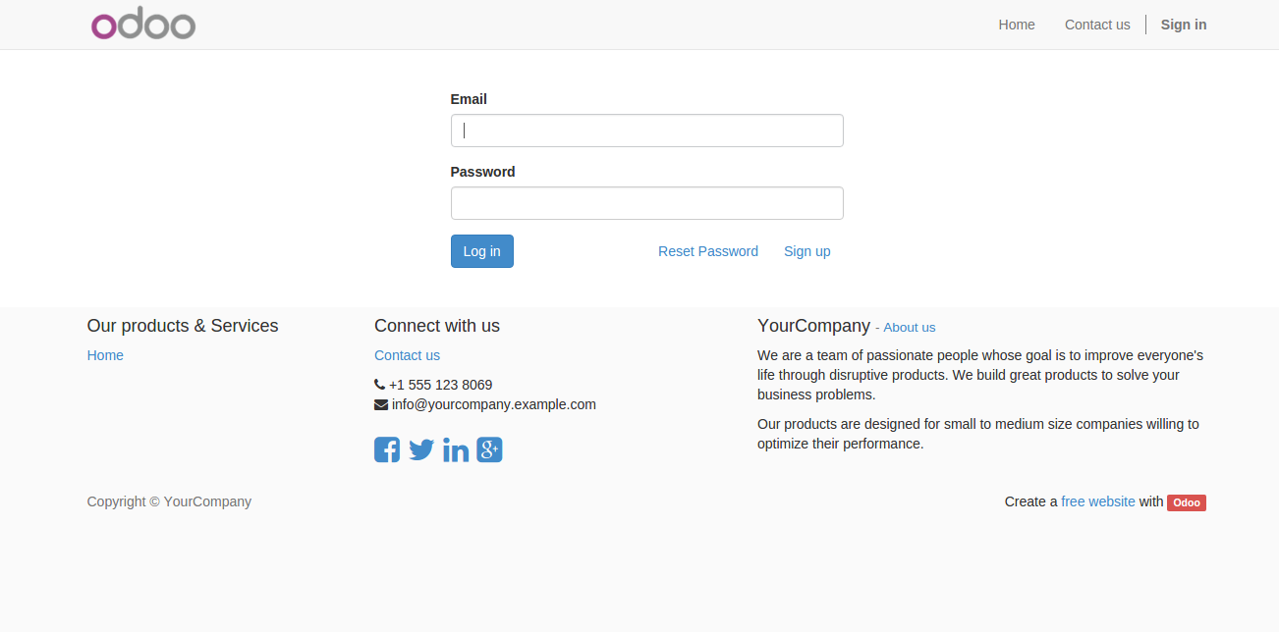
Task: Open Home in the top navigation
Action: [1017, 25]
